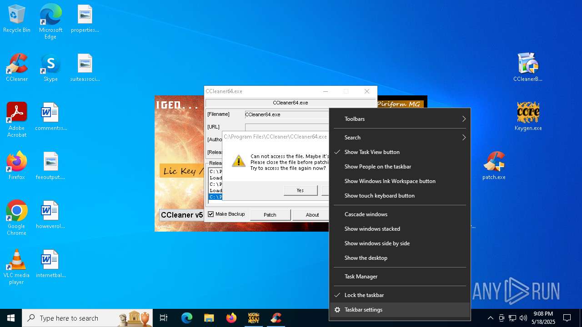Click the Patch button

tap(270, 215)
